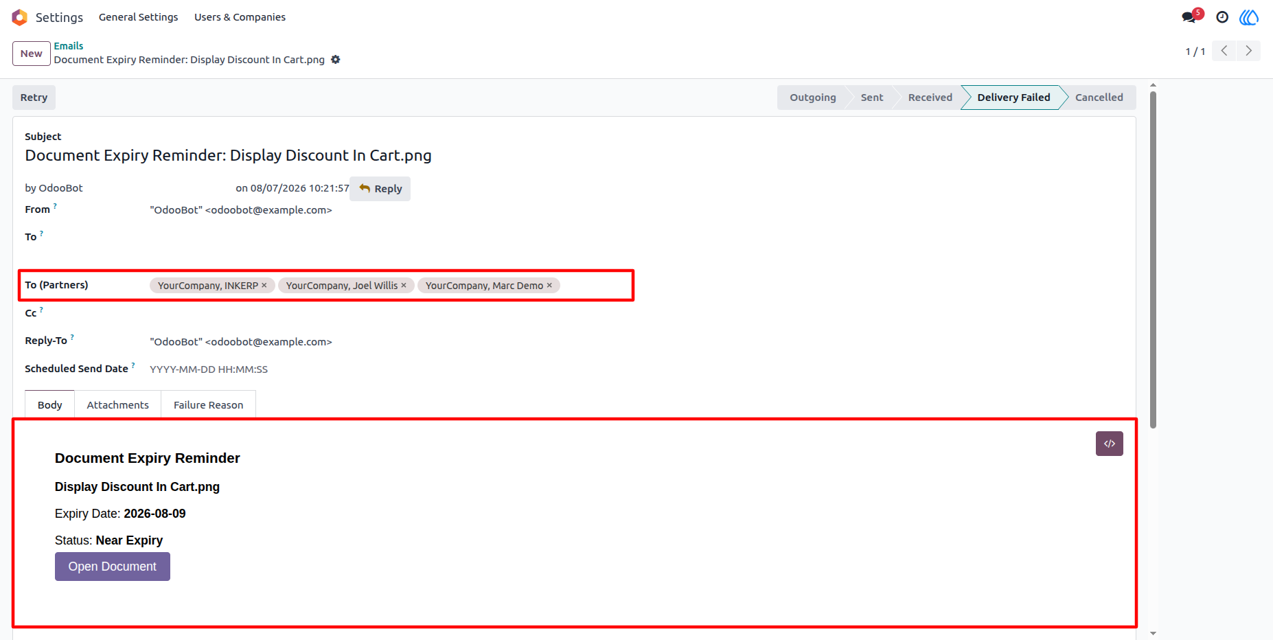Follow the Emails breadcrumb link
Viewport: 1273px width, 640px height.
pyautogui.click(x=69, y=46)
